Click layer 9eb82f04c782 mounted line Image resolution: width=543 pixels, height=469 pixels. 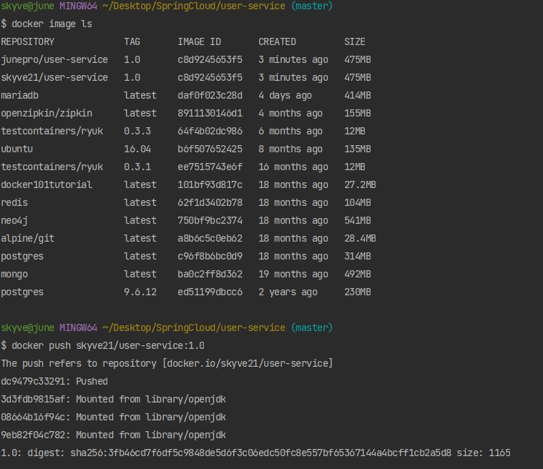[113, 435]
